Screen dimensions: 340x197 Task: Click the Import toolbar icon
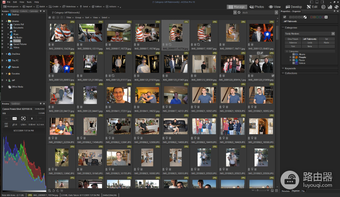24,7
